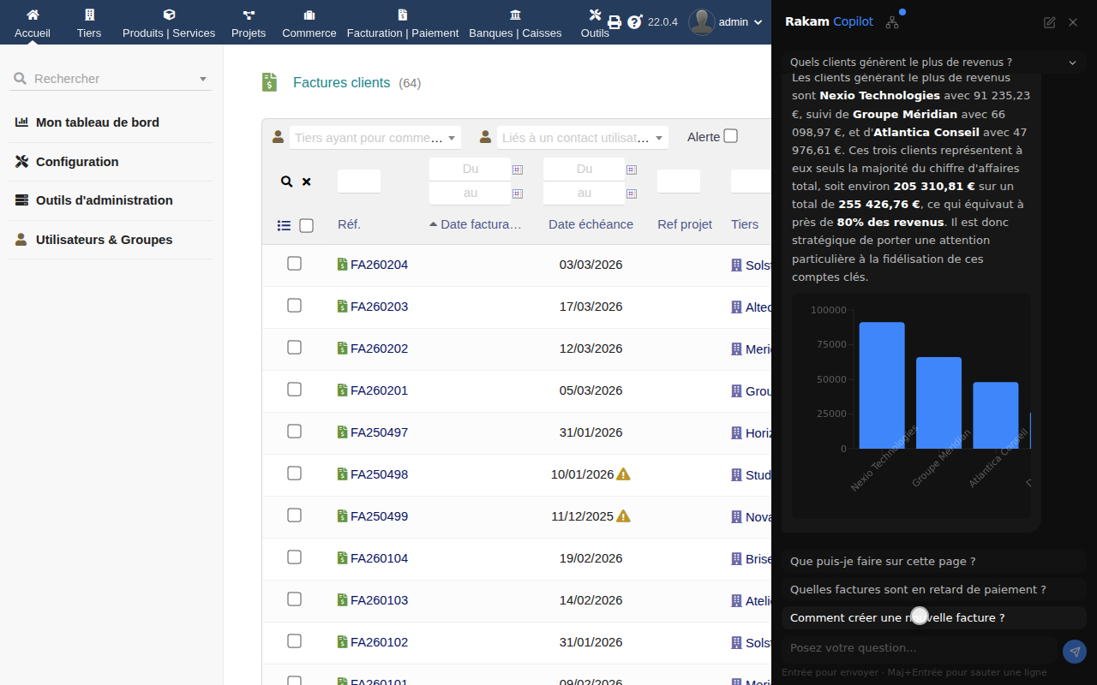The width and height of the screenshot is (1097, 685).
Task: Start a new Copilot conversation
Action: 1050,22
